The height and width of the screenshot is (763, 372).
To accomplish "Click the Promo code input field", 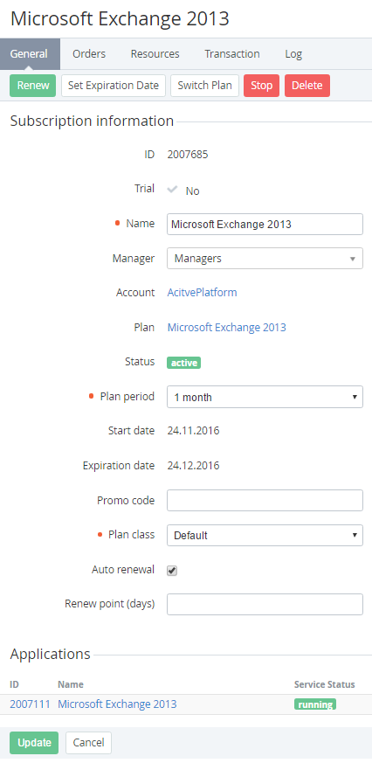I will 265,500.
